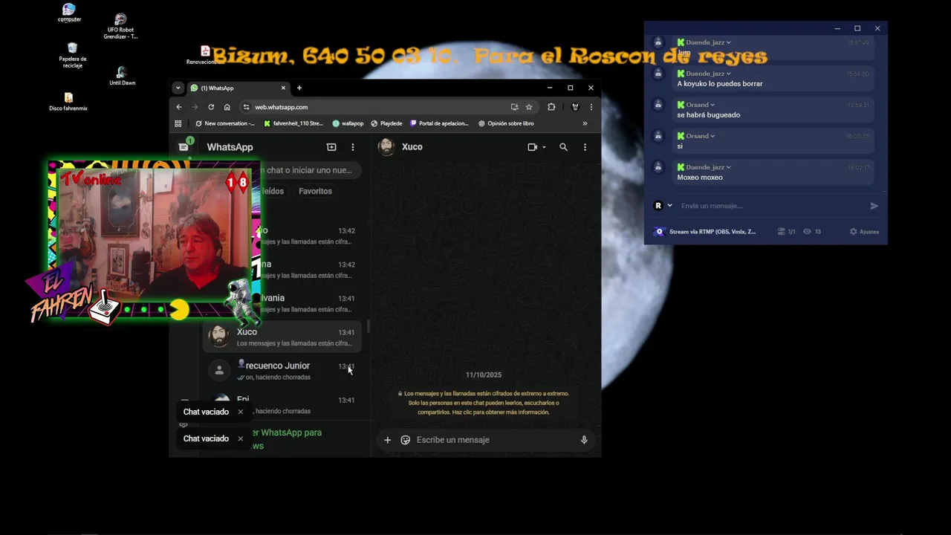Open the Chrome apps grid shortcut

point(178,123)
